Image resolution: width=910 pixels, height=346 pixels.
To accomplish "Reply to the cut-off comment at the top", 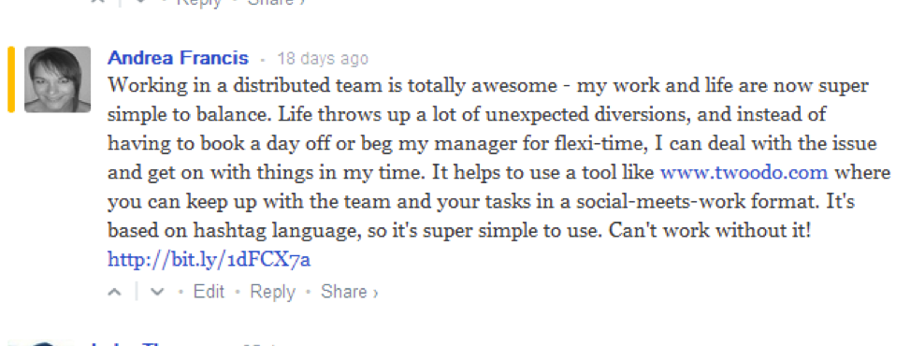I will pos(199,2).
